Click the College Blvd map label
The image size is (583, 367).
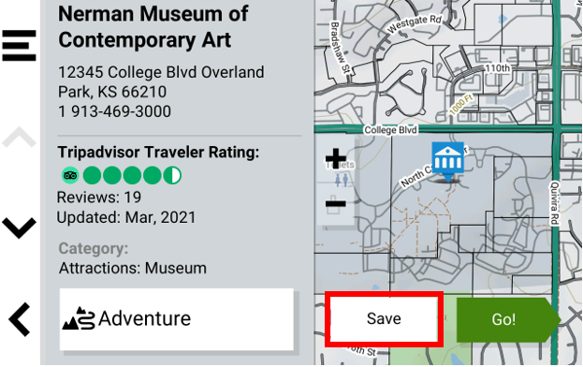tap(390, 130)
